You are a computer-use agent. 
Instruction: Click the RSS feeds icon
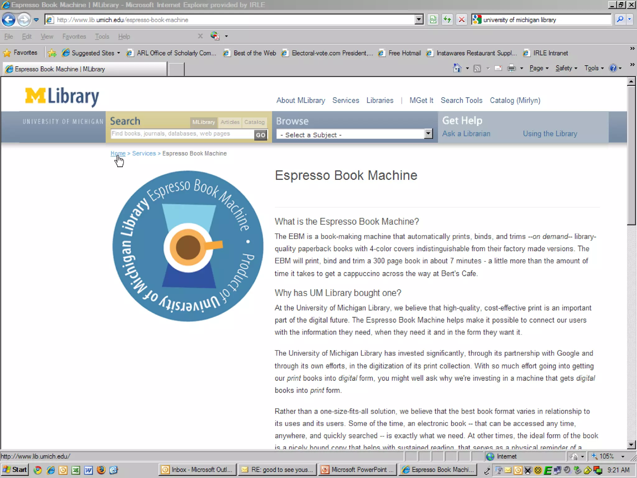(x=477, y=68)
